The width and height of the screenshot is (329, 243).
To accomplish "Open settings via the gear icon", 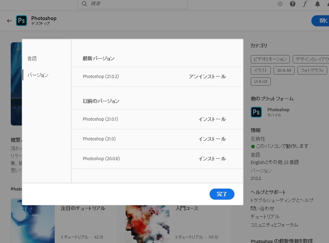I will click(280, 4).
